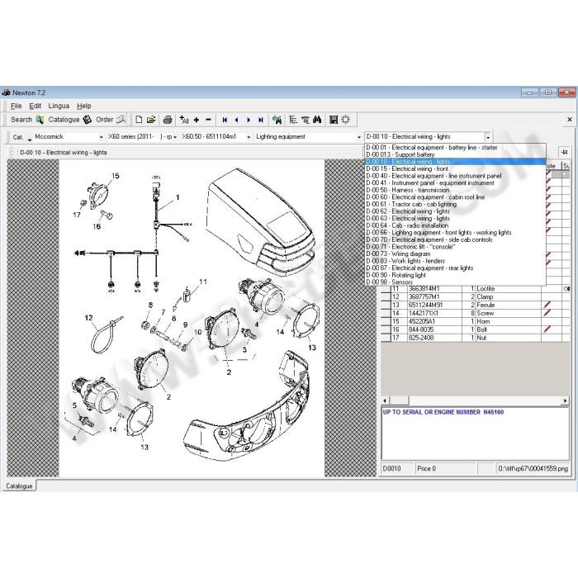The height and width of the screenshot is (578, 578).
Task: Click the black binoculars icon
Action: [x=317, y=120]
